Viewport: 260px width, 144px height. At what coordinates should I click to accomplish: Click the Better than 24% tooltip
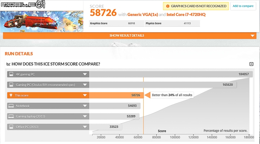point(172,95)
